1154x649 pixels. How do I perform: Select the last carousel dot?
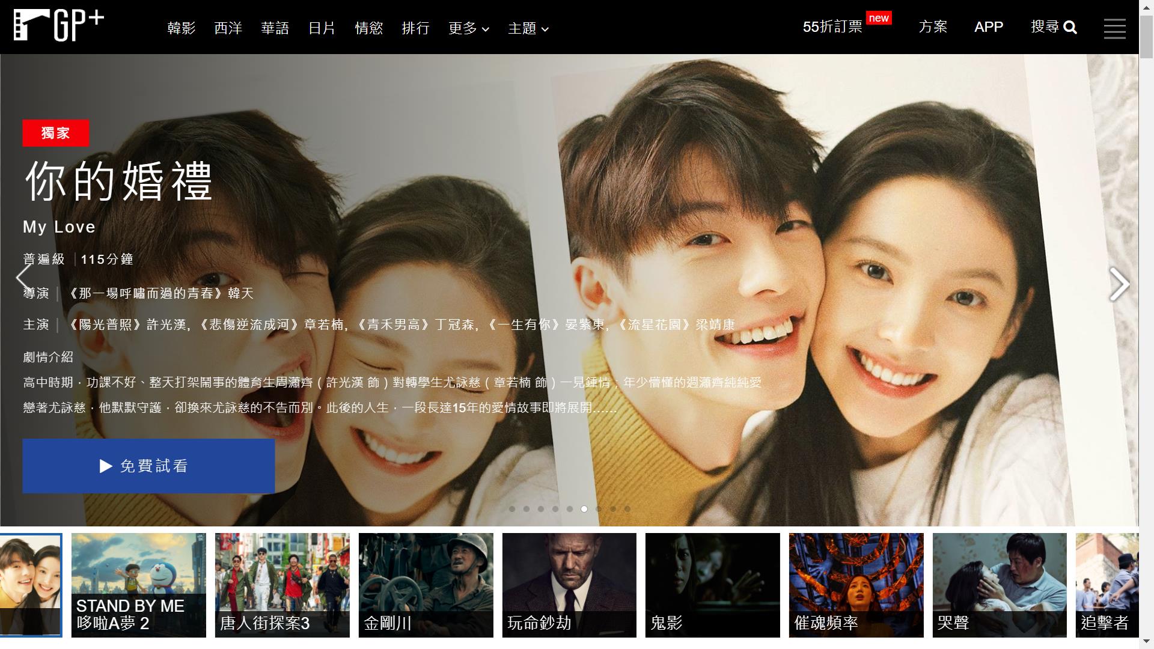[627, 509]
